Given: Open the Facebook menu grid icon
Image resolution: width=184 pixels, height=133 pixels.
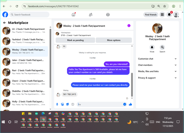Looking at the screenshot, I should pyautogui.click(x=162, y=15).
